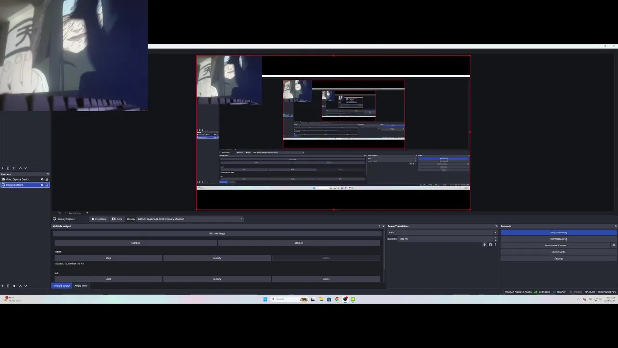618x348 pixels.
Task: Open Properties for Display Capture
Action: coord(99,219)
